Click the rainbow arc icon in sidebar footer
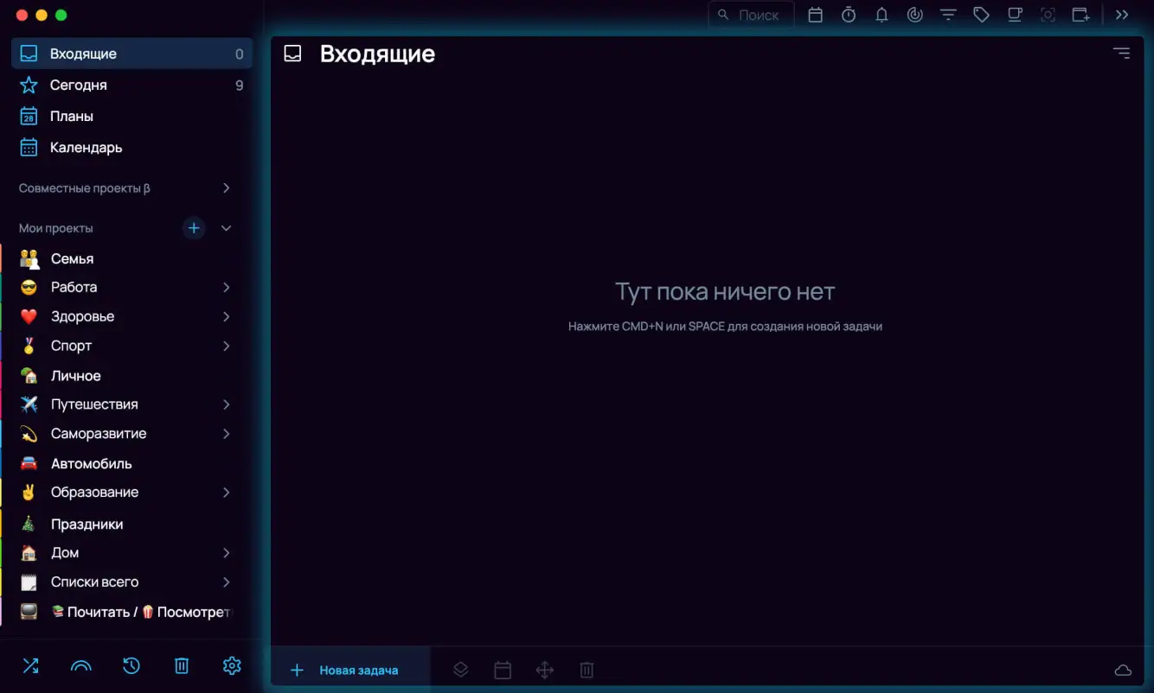This screenshot has width=1154, height=693. pyautogui.click(x=80, y=665)
